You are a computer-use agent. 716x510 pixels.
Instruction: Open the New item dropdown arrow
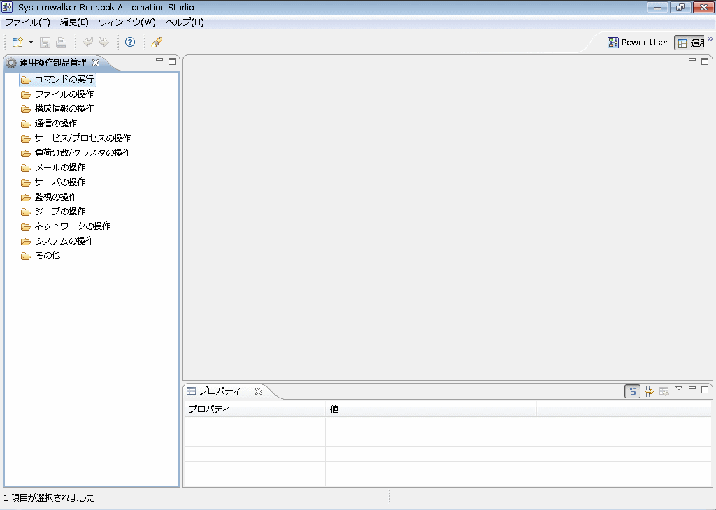(31, 42)
